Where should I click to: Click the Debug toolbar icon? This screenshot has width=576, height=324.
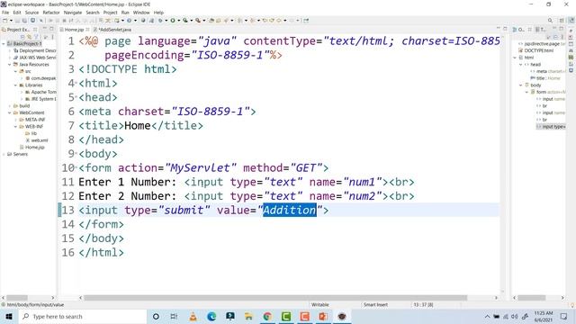pos(160,21)
